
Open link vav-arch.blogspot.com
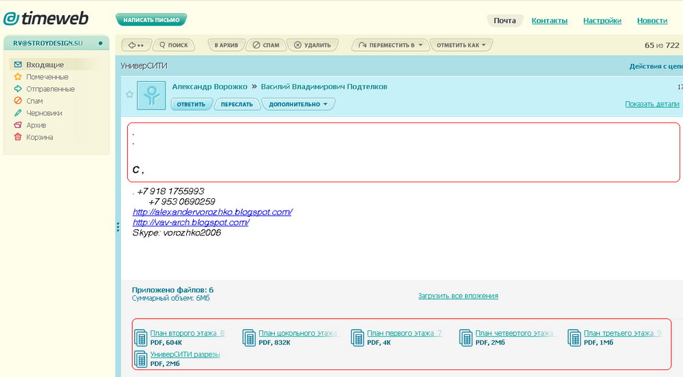click(x=191, y=222)
